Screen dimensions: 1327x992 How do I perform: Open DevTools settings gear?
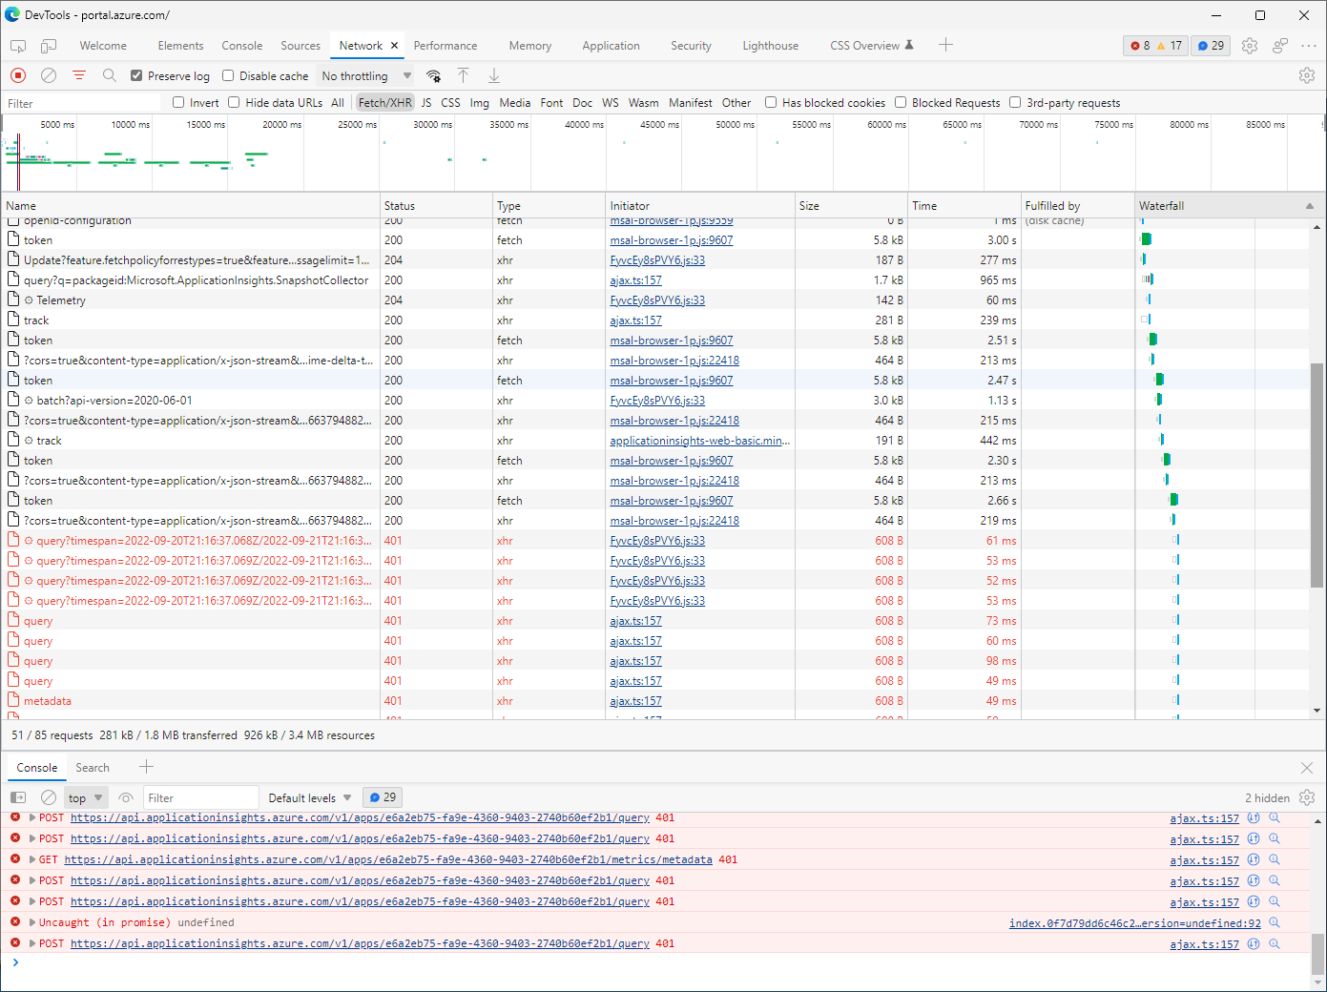[1250, 46]
